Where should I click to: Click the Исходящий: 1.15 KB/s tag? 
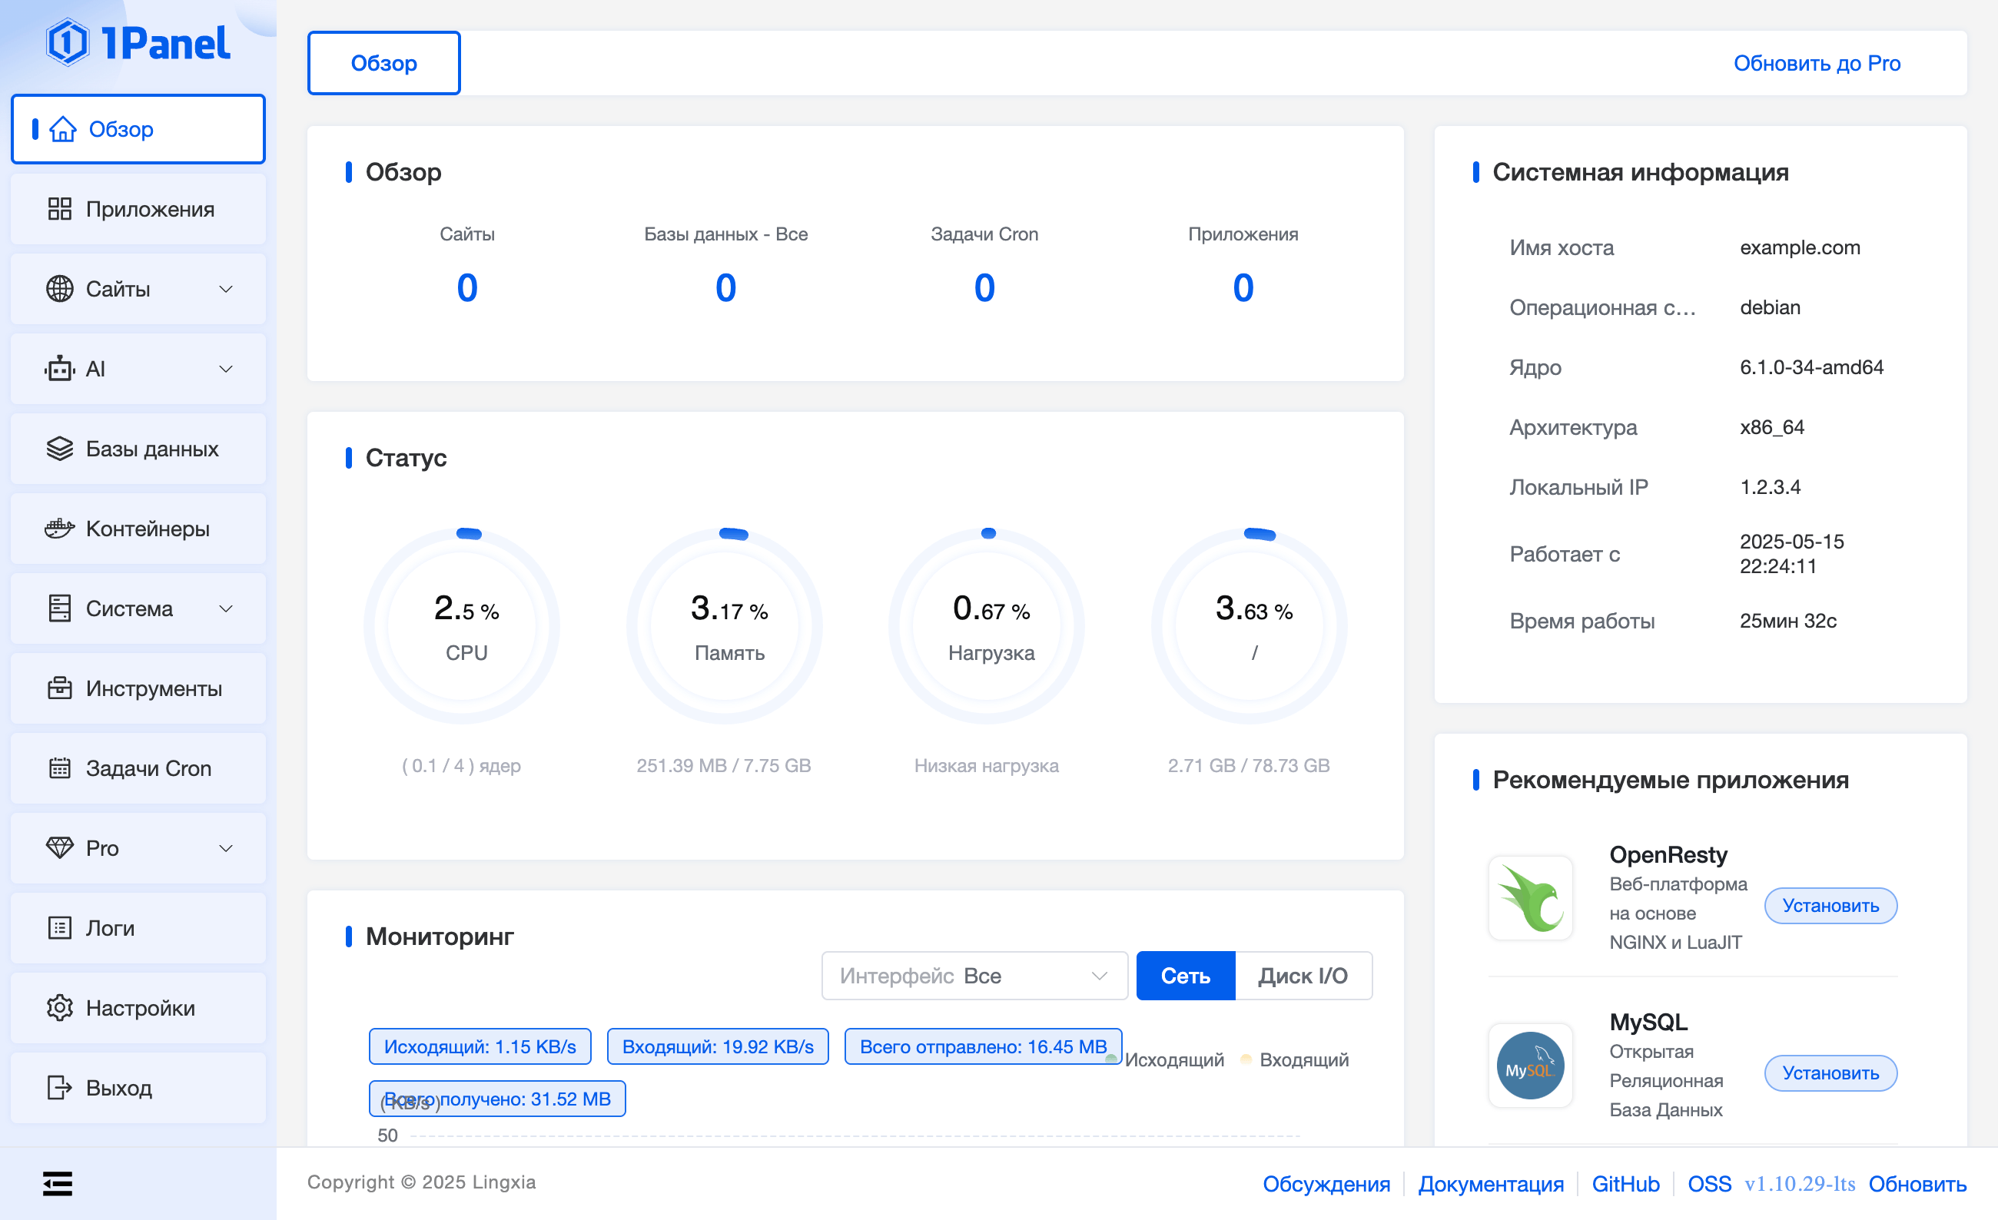480,1046
